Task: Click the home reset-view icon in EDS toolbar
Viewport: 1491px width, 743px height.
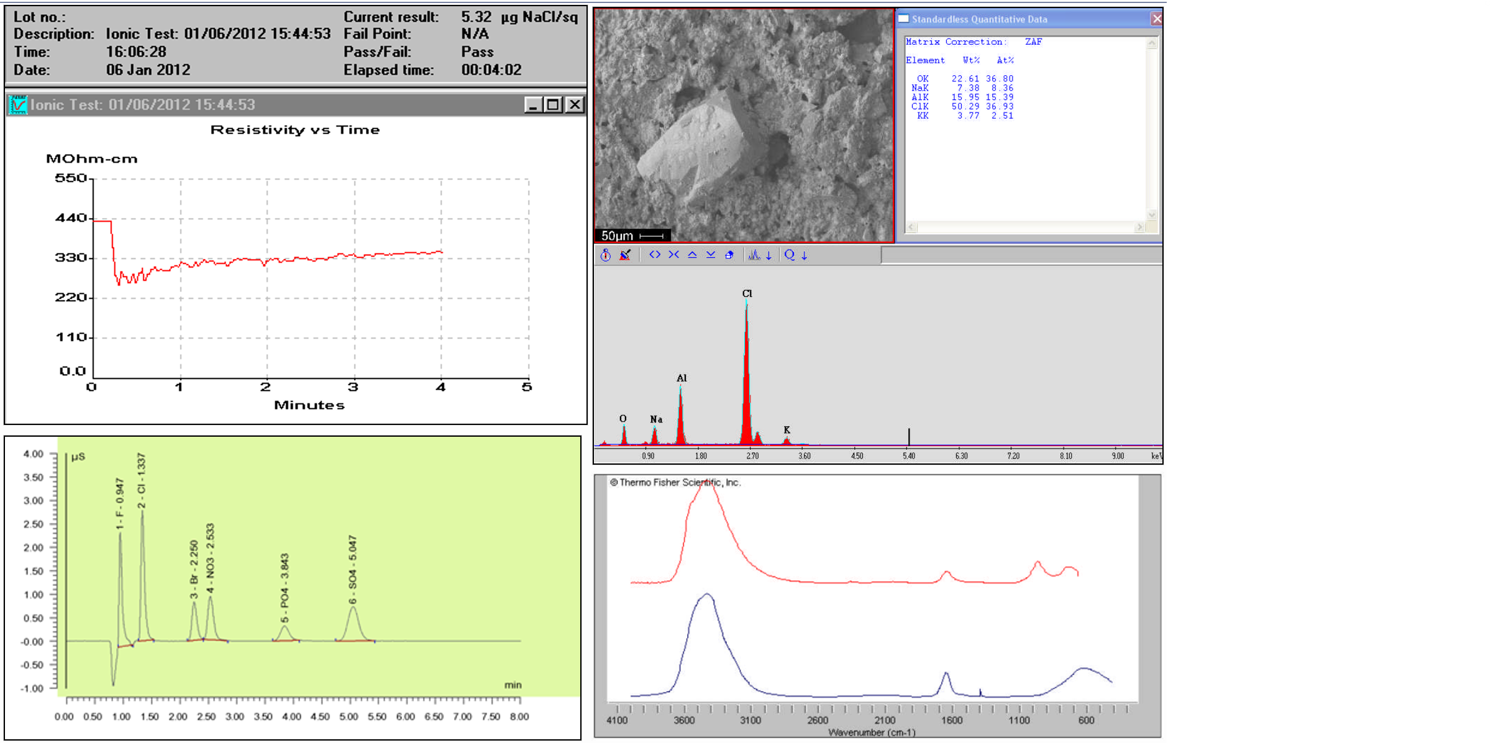Action: coord(729,255)
